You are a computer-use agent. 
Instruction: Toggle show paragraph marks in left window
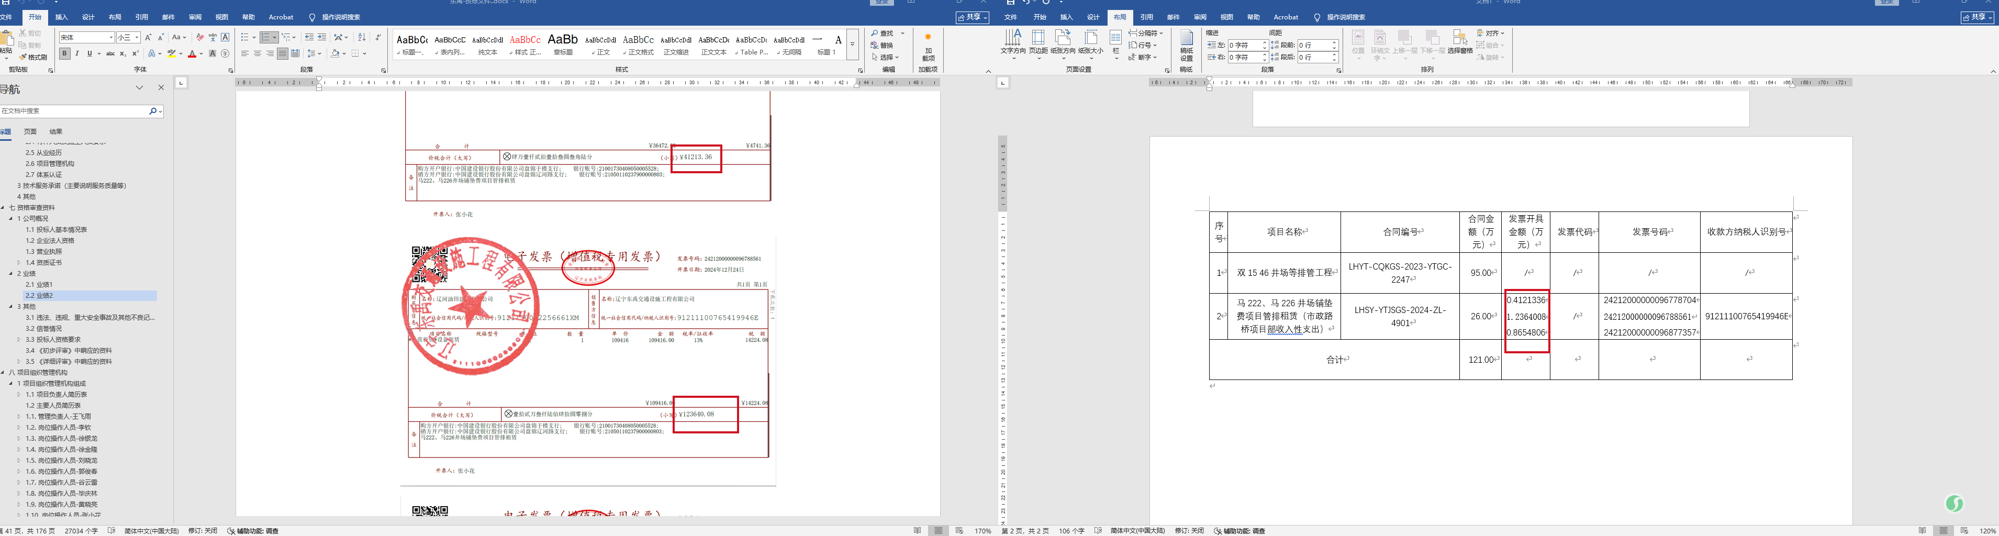click(x=378, y=37)
